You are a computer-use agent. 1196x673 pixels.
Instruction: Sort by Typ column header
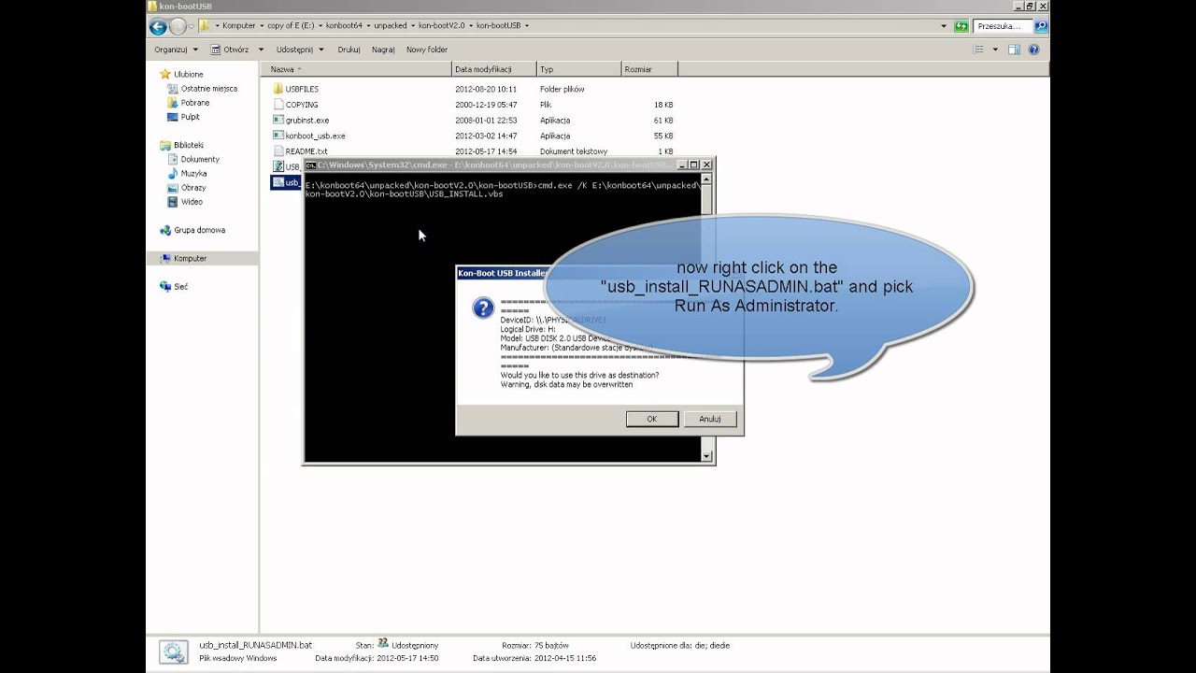coord(579,69)
